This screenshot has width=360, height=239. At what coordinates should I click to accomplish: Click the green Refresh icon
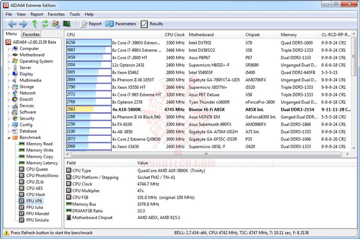point(45,23)
